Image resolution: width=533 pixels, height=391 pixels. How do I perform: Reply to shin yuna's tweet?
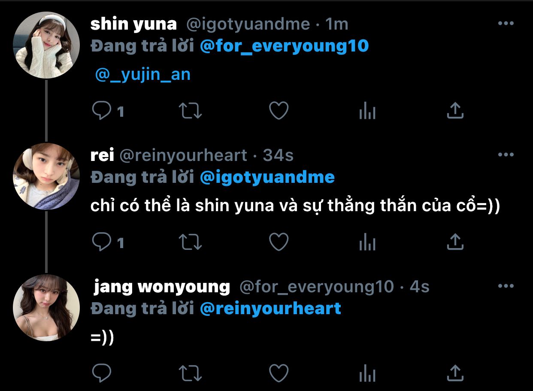[102, 111]
